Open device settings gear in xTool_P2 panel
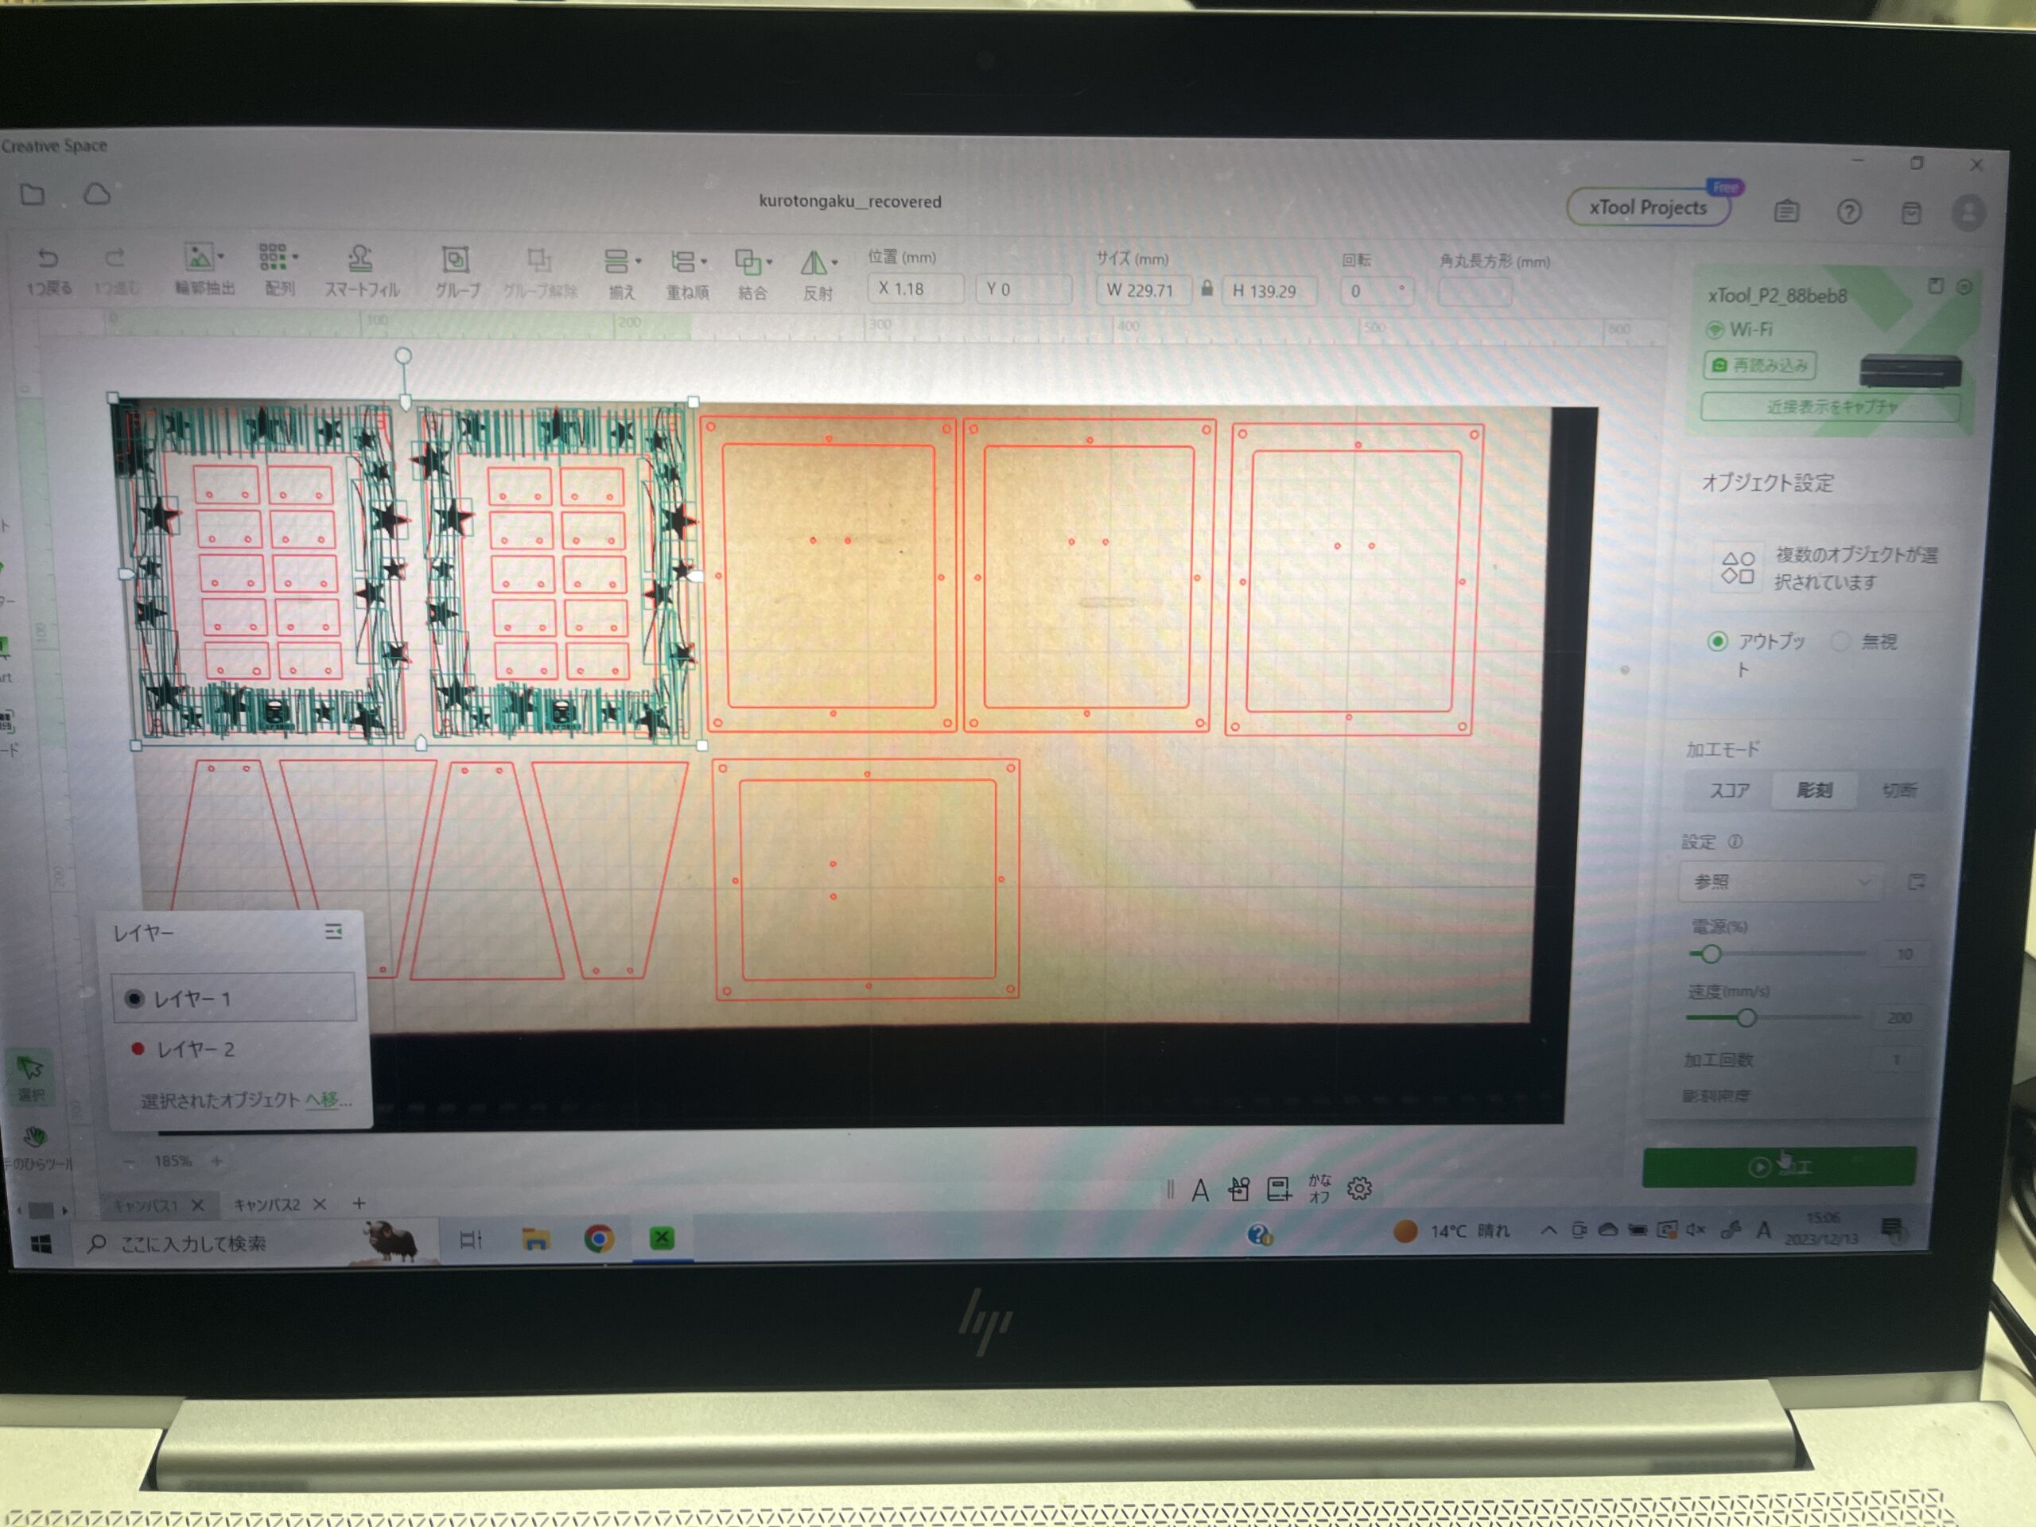This screenshot has height=1527, width=2036. click(x=1964, y=287)
